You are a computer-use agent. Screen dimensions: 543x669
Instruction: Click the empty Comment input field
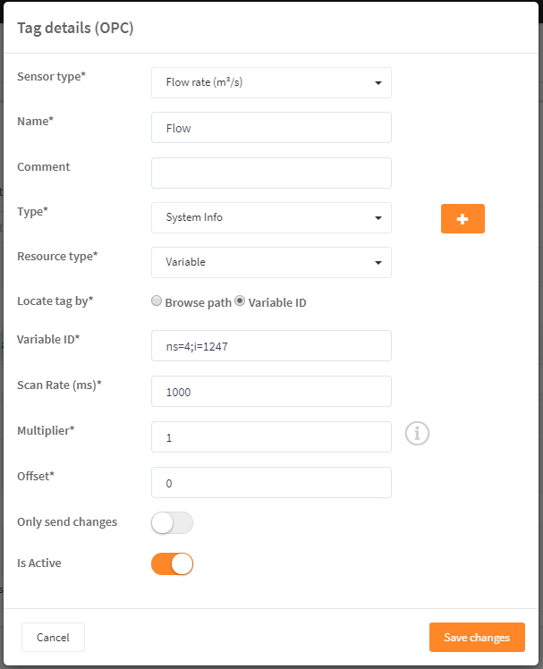pyautogui.click(x=271, y=173)
